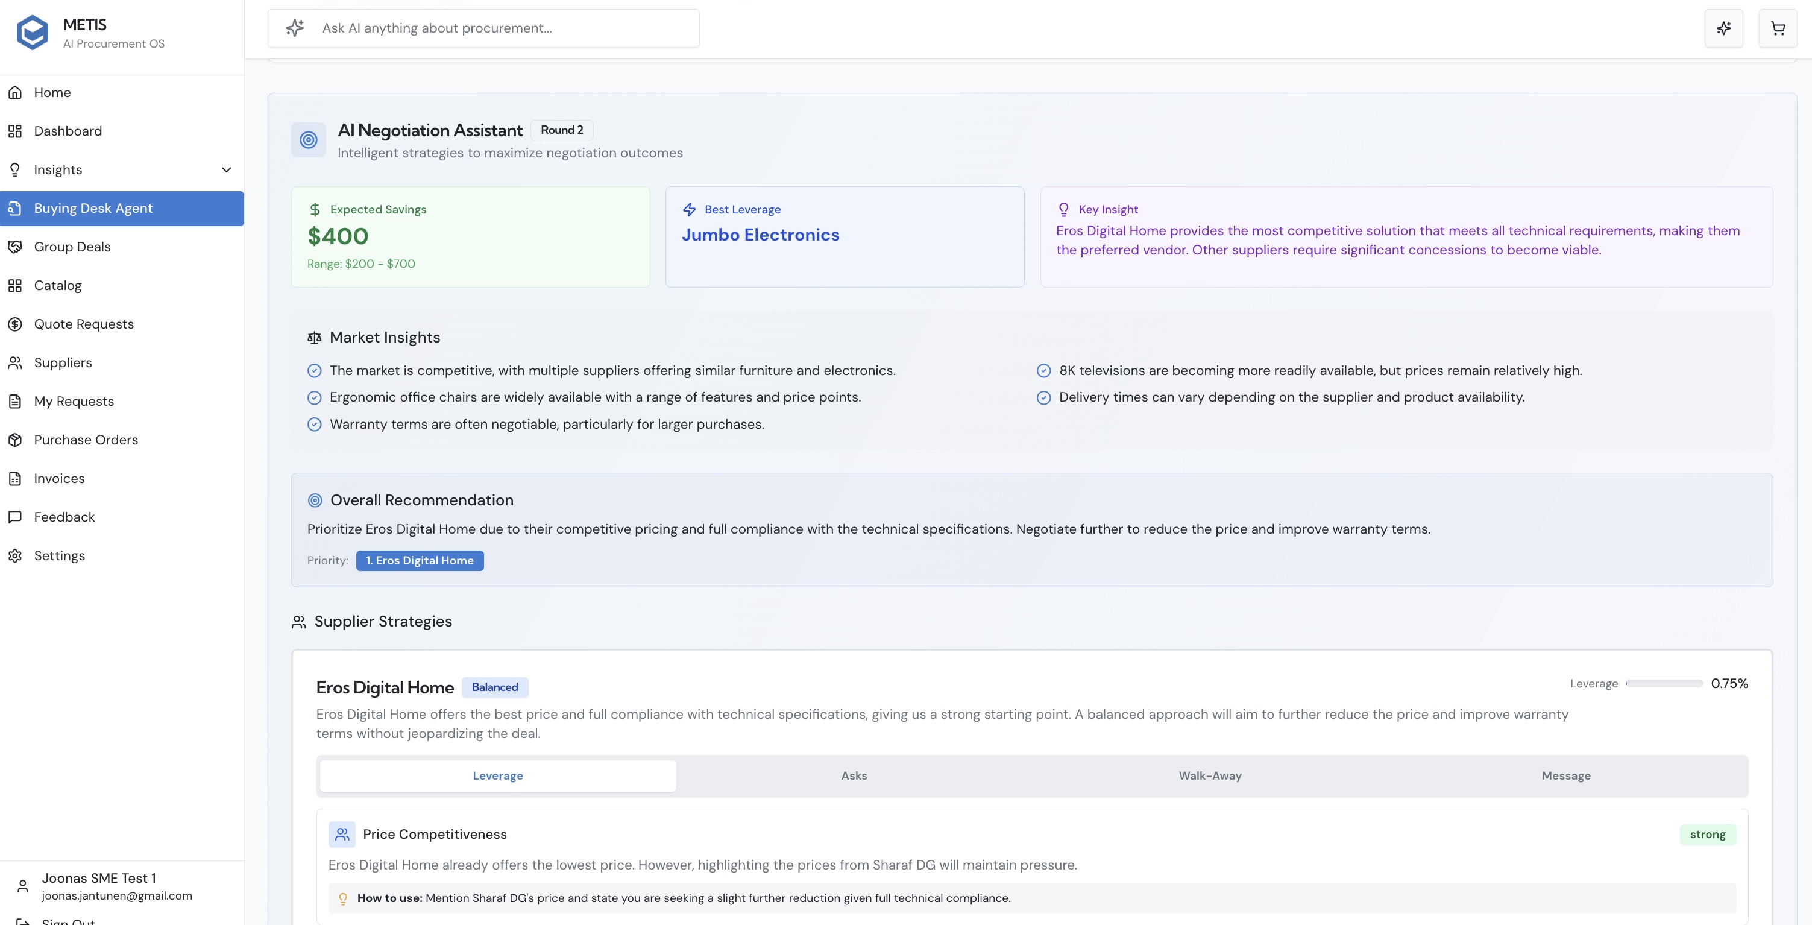This screenshot has width=1812, height=925.
Task: Click the Catalog grid icon
Action: tap(15, 286)
